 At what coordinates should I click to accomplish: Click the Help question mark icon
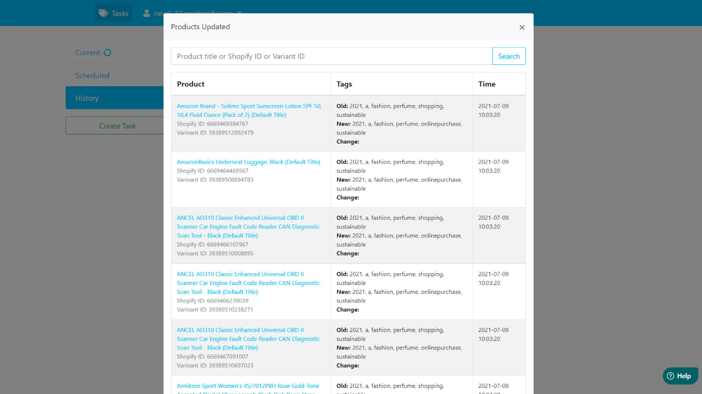(670, 376)
